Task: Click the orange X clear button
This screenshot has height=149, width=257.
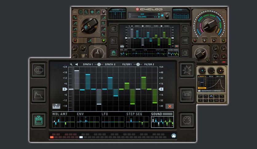Action: (170, 106)
